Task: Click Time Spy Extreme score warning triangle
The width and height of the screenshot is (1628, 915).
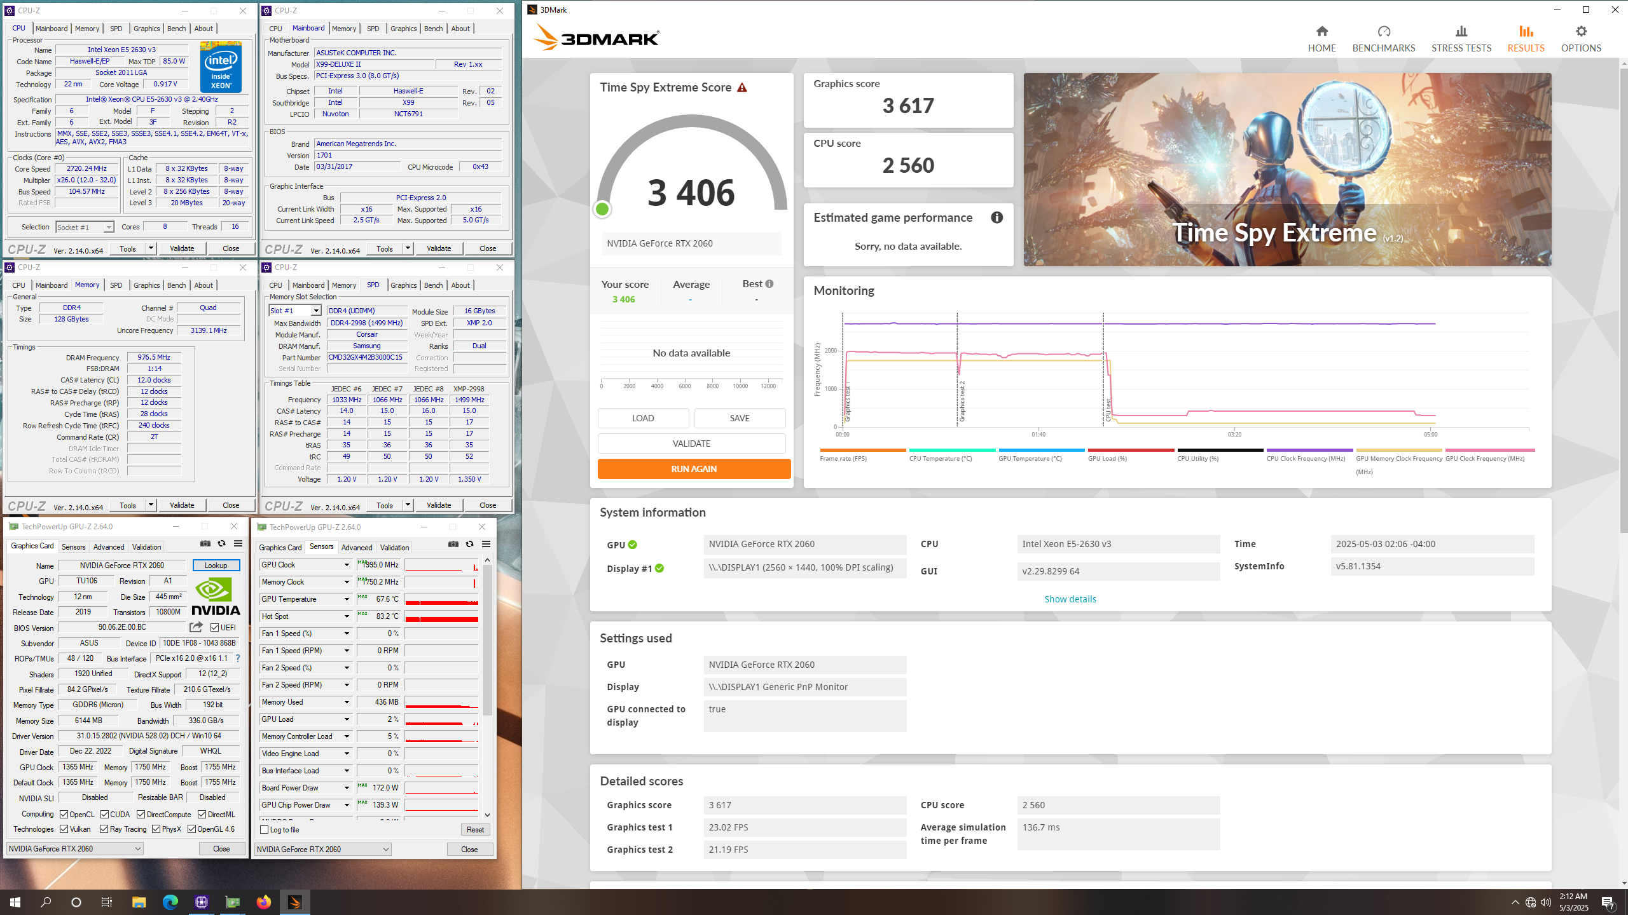Action: (x=742, y=88)
